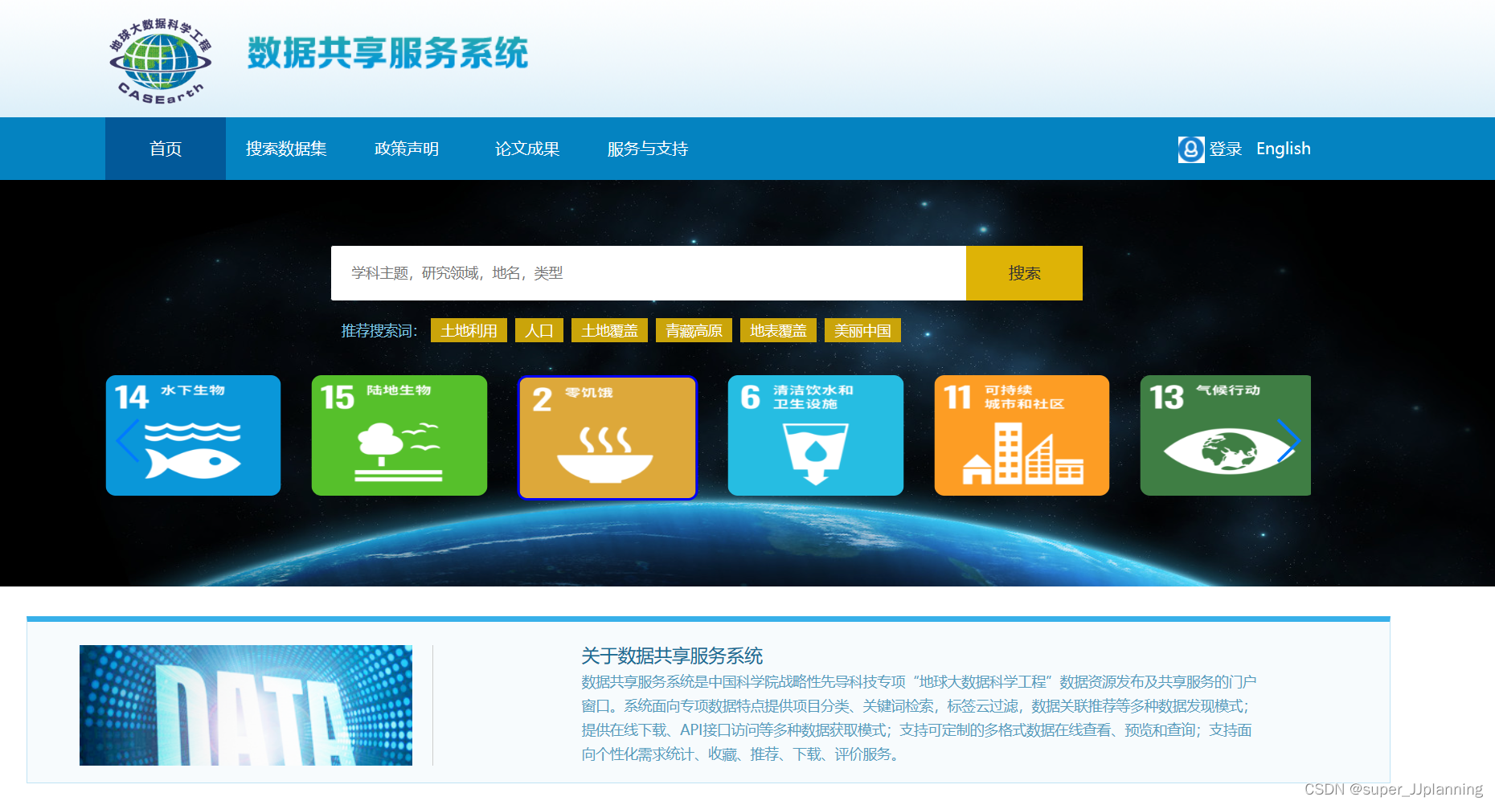Switch language to English
1495x805 pixels.
coord(1284,149)
